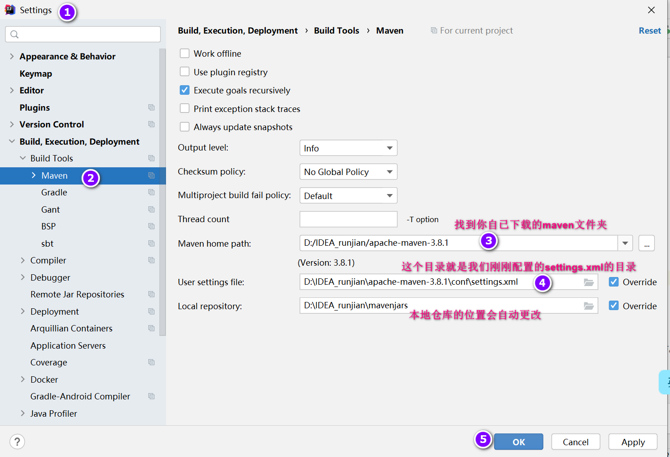This screenshot has height=457, width=670.
Task: Open Maven home path dropdown arrow
Action: point(625,243)
